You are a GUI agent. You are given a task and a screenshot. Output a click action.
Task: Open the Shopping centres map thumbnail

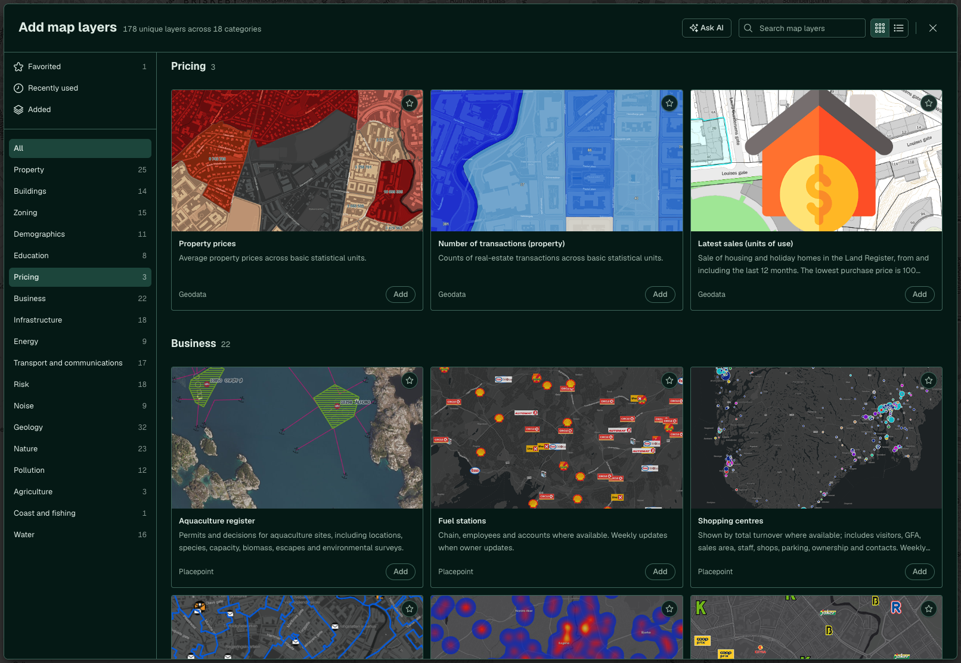click(x=816, y=438)
